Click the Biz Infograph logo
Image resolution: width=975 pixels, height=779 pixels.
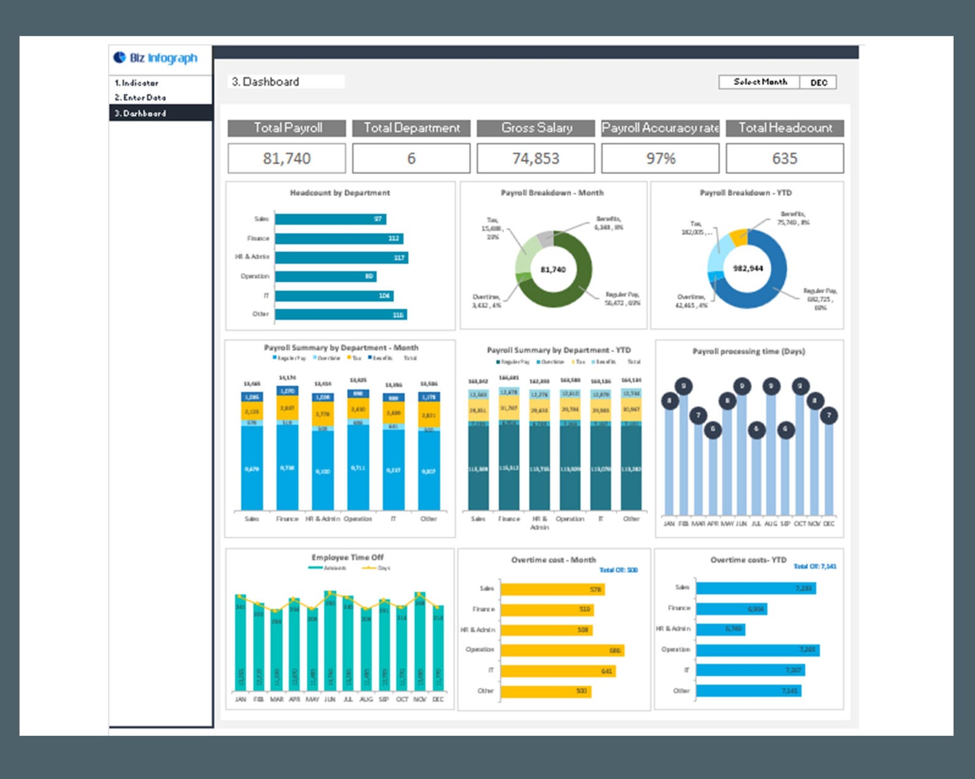click(x=155, y=58)
